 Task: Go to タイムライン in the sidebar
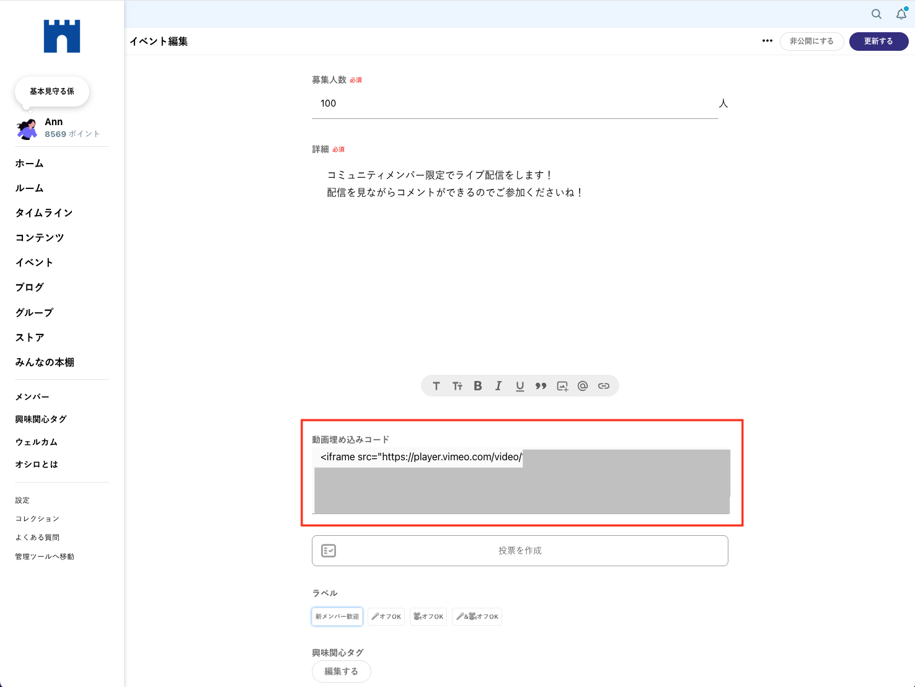(44, 213)
